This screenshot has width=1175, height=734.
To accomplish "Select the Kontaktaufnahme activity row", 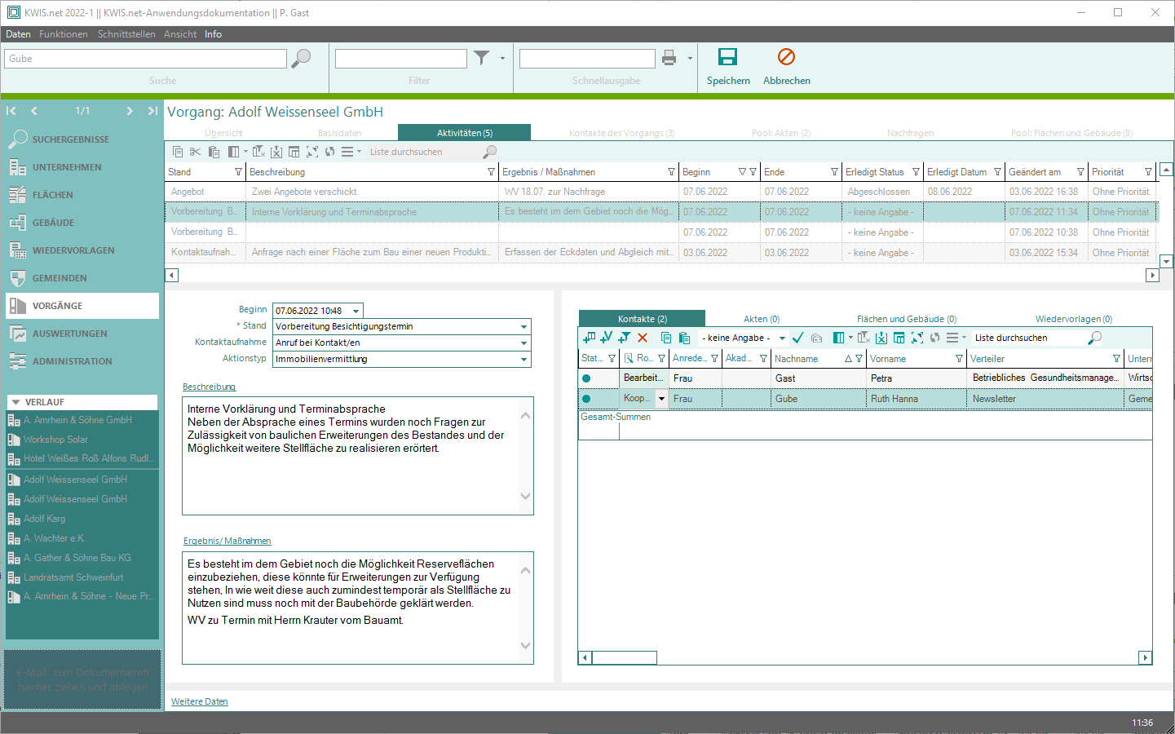I will coord(660,253).
